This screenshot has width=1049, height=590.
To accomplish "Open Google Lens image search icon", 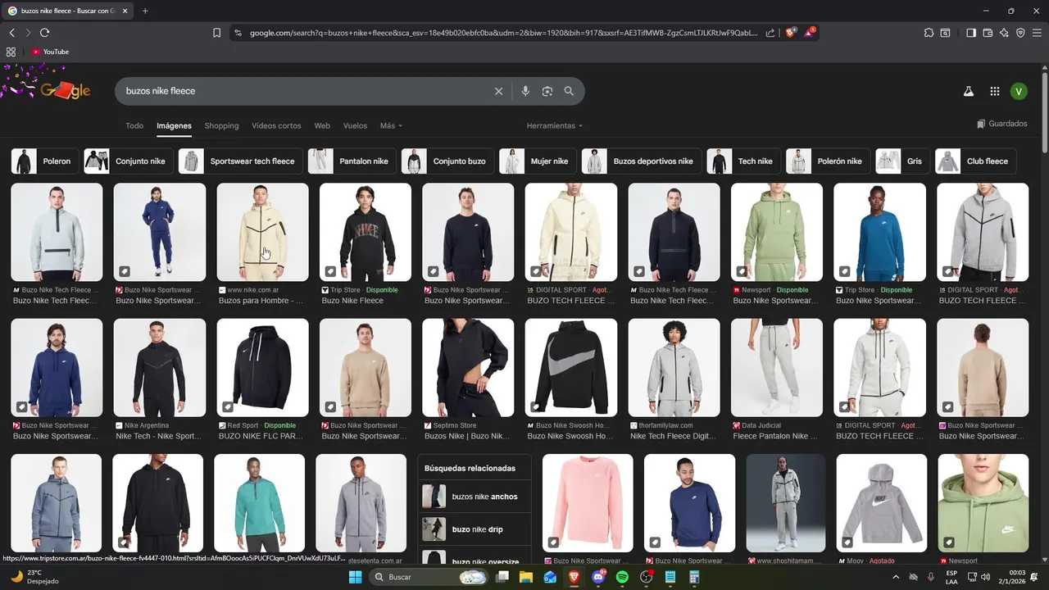I will point(547,91).
